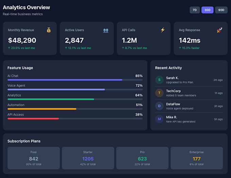Switch to the 7D time range

click(195, 10)
